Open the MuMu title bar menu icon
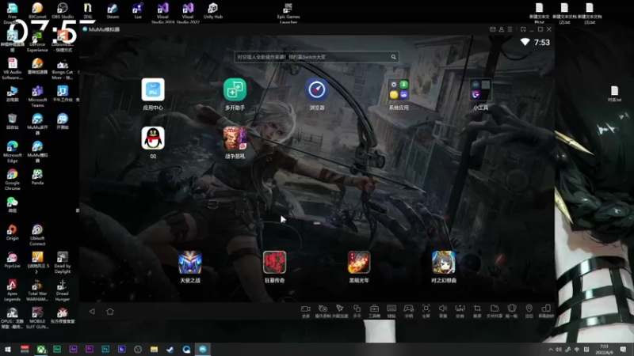Viewport: 634px width, 356px height. pyautogui.click(x=510, y=29)
